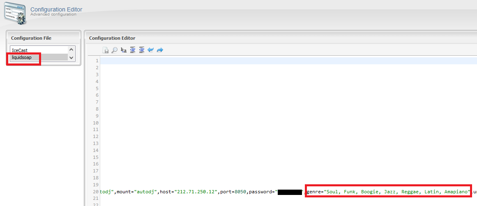
Task: Click the Configuration Editor panel header
Action: (112, 38)
